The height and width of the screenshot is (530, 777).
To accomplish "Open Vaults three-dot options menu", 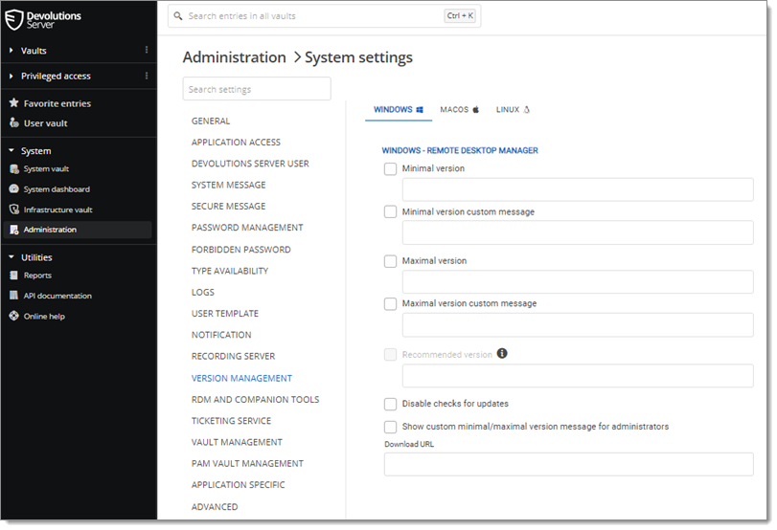I will click(x=147, y=50).
